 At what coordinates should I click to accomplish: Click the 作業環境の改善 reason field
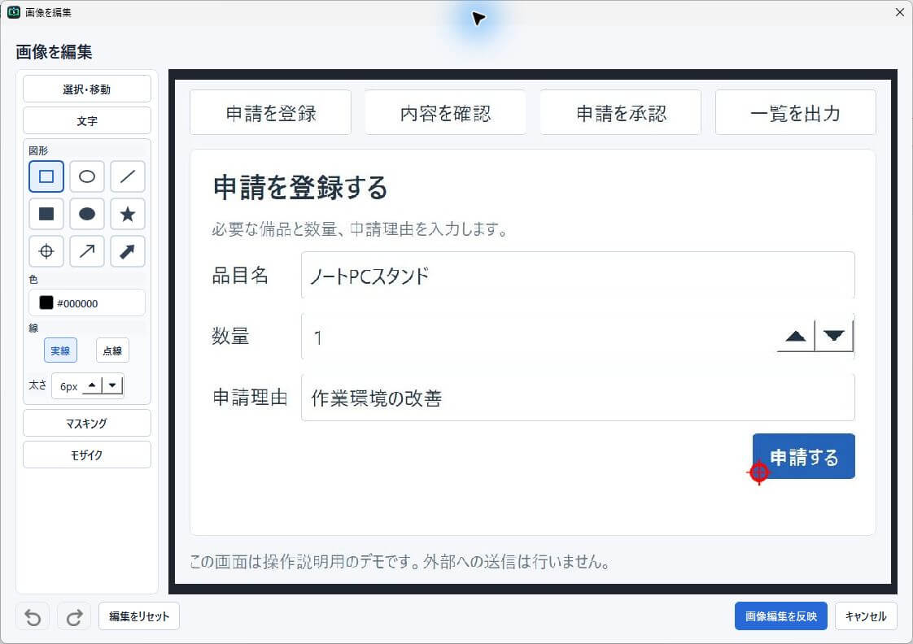pos(578,398)
